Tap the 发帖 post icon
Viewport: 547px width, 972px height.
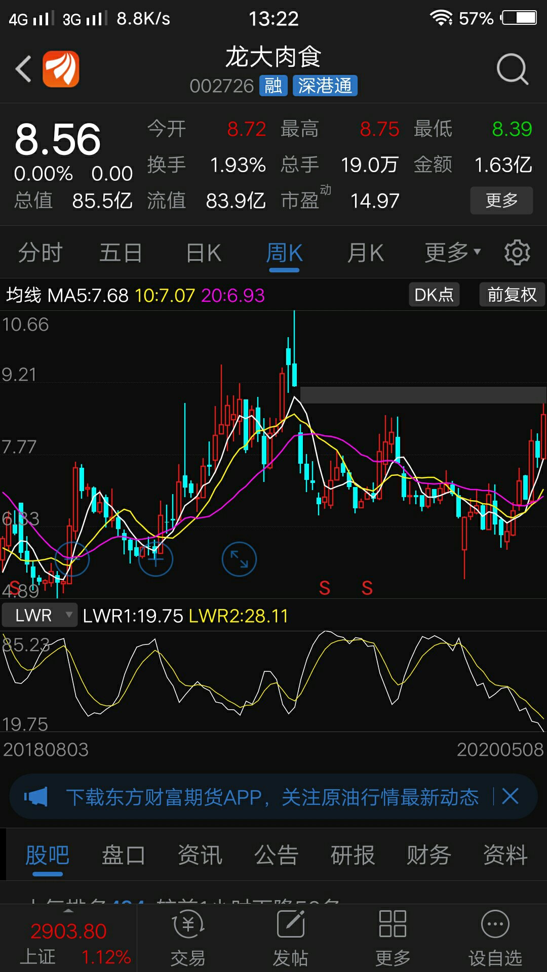291,938
